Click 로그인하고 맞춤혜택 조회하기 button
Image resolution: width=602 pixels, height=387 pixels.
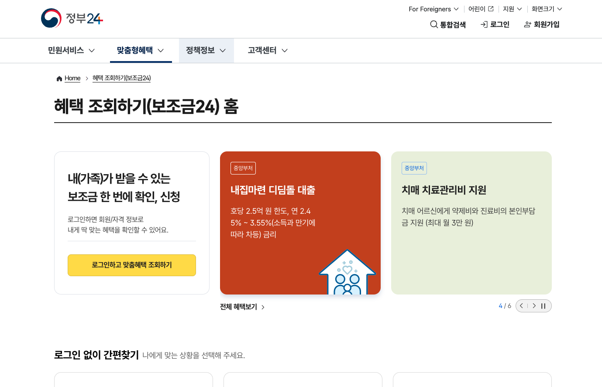132,265
